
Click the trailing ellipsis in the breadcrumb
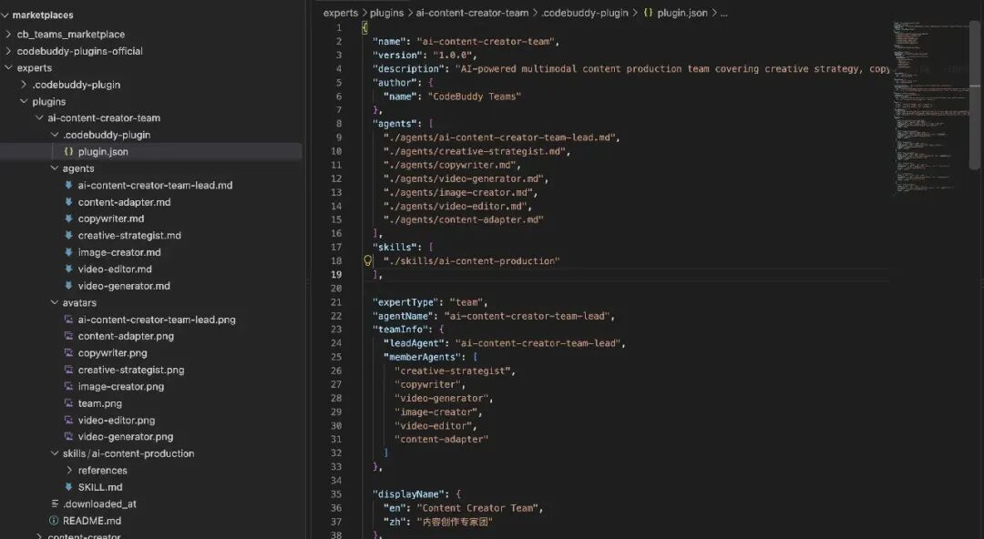click(723, 13)
